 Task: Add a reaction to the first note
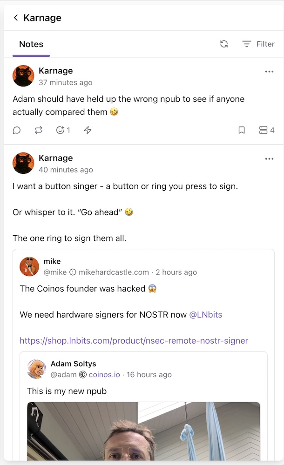pyautogui.click(x=61, y=130)
